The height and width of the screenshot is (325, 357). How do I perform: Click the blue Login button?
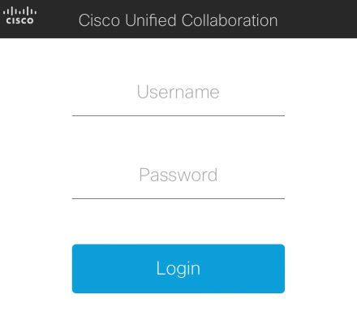(178, 269)
